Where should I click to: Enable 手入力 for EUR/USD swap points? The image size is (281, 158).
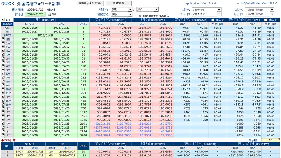213,20
